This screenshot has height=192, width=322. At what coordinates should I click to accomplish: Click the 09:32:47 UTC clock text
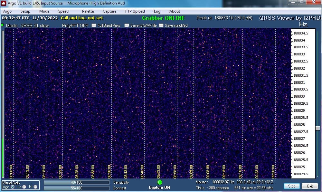click(x=16, y=18)
